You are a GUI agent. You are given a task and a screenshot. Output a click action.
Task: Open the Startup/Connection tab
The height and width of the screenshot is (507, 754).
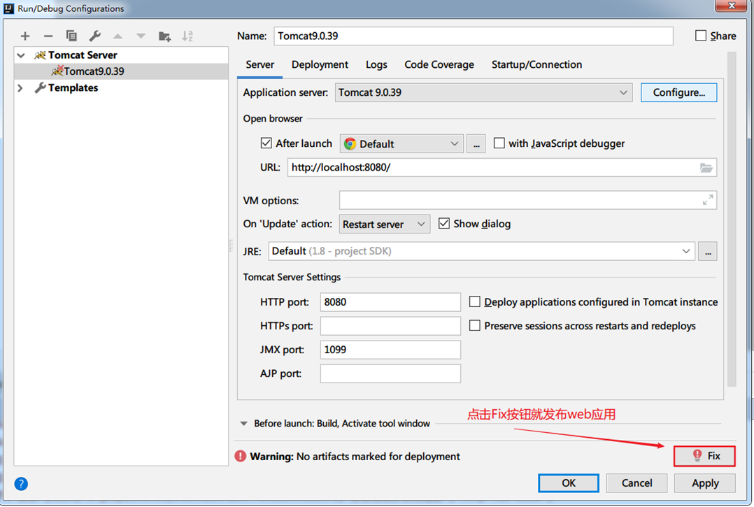click(x=536, y=65)
